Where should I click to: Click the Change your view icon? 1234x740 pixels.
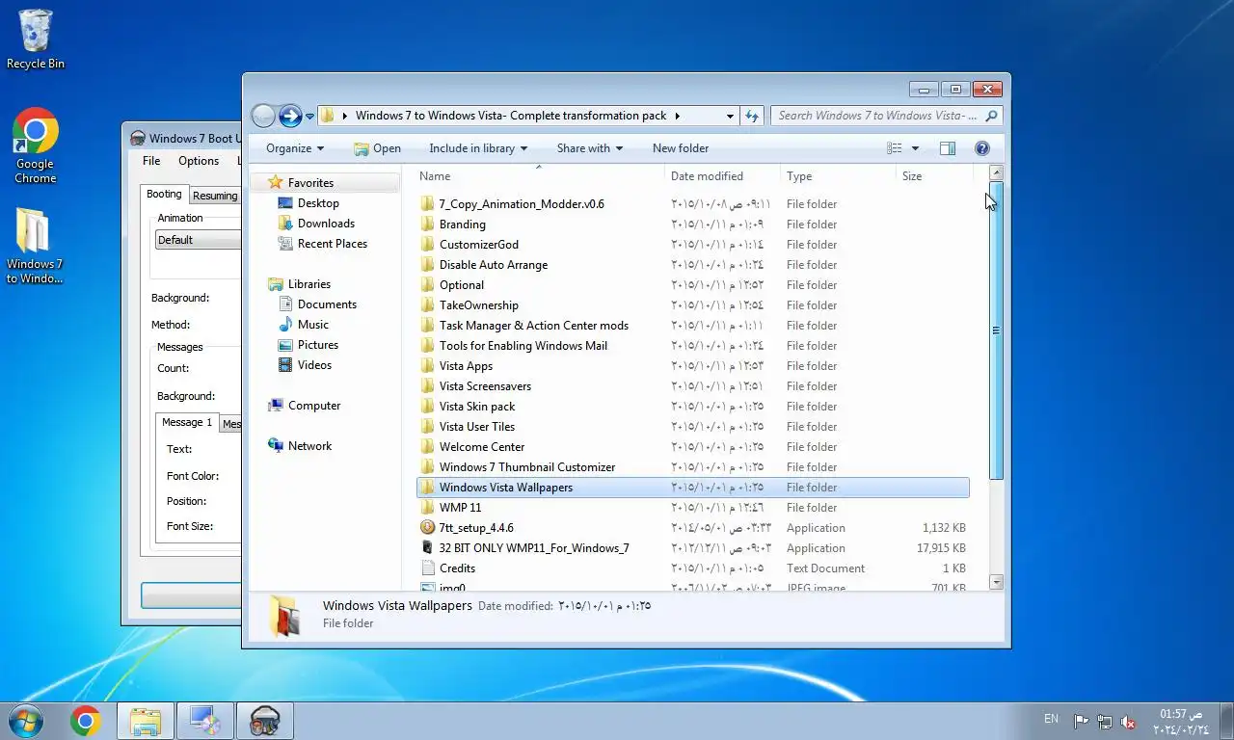point(895,148)
